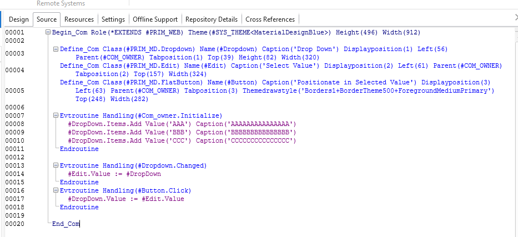Image resolution: width=518 pixels, height=237 pixels.
Task: Click the '#Edit.Value := #DropDown' code line
Action: (x=114, y=174)
